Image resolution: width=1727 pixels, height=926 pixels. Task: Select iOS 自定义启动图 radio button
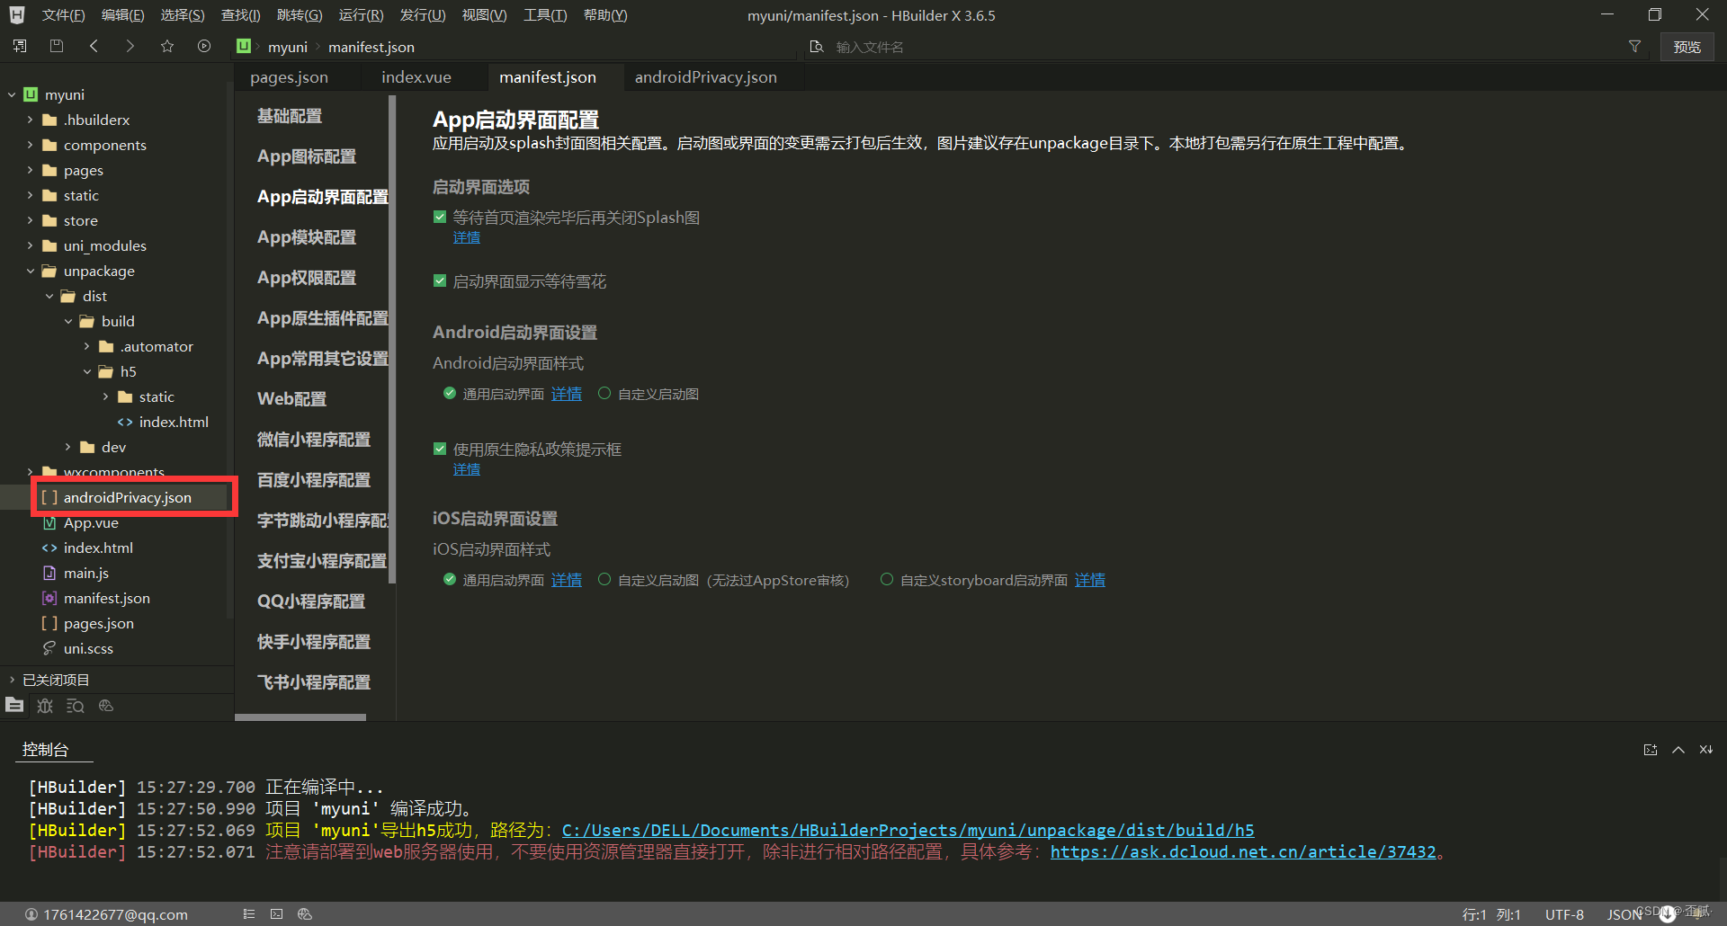pyautogui.click(x=604, y=579)
